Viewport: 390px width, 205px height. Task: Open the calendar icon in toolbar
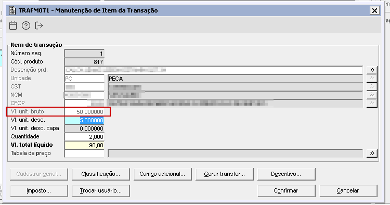[13, 25]
